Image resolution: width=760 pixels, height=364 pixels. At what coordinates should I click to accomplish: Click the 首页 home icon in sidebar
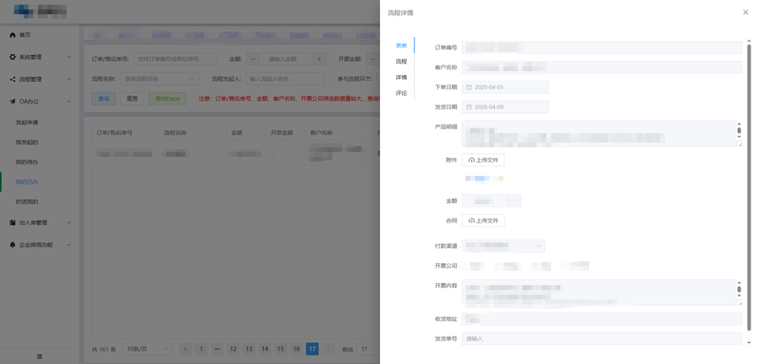click(x=12, y=35)
